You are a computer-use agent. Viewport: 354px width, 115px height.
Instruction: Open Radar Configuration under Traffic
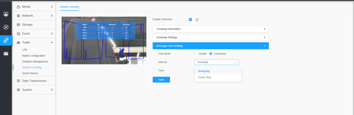point(34,56)
